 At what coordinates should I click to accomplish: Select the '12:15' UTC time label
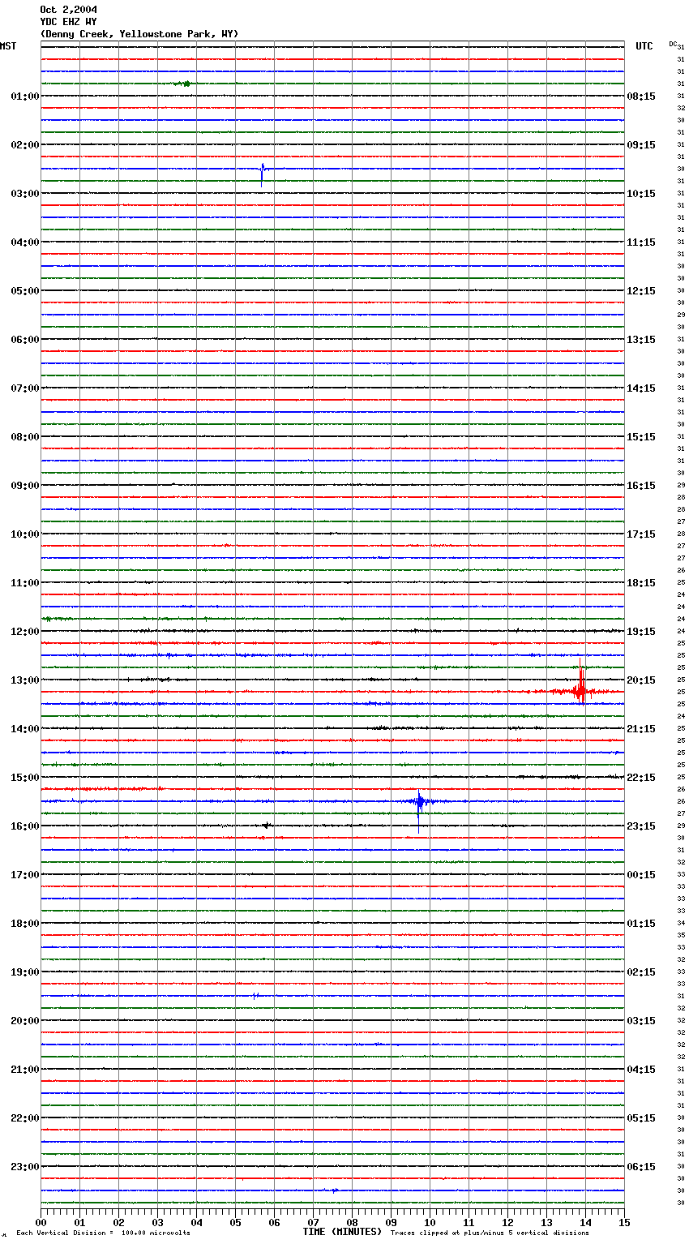(x=641, y=291)
